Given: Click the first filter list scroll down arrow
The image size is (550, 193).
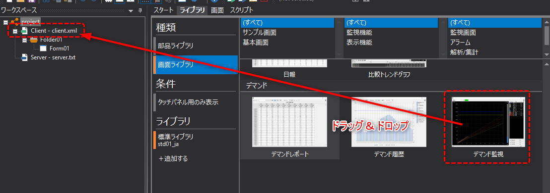Looking at the screenshot, I should (x=339, y=54).
